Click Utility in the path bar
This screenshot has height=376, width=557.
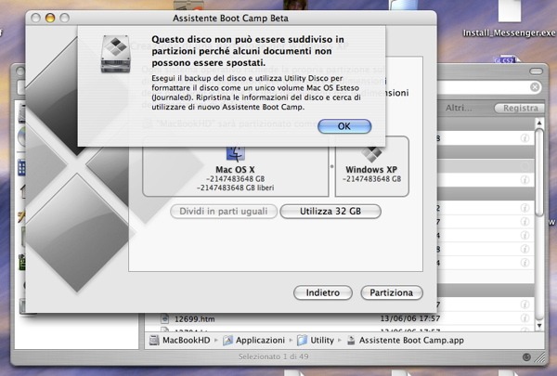(x=322, y=340)
